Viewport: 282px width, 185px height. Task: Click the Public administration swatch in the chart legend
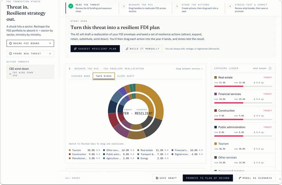[x=104, y=154]
